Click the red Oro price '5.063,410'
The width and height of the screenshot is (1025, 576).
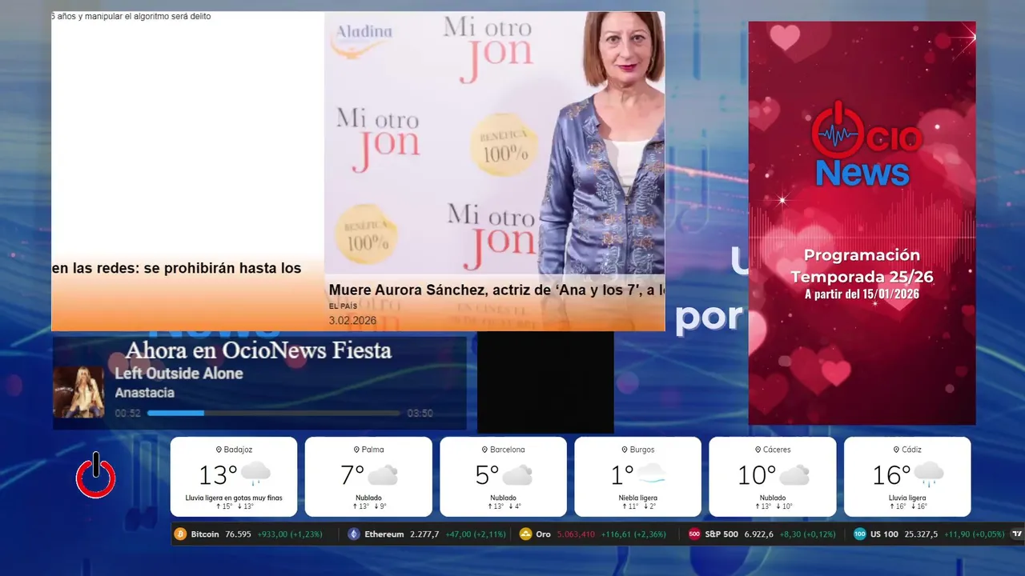point(577,534)
